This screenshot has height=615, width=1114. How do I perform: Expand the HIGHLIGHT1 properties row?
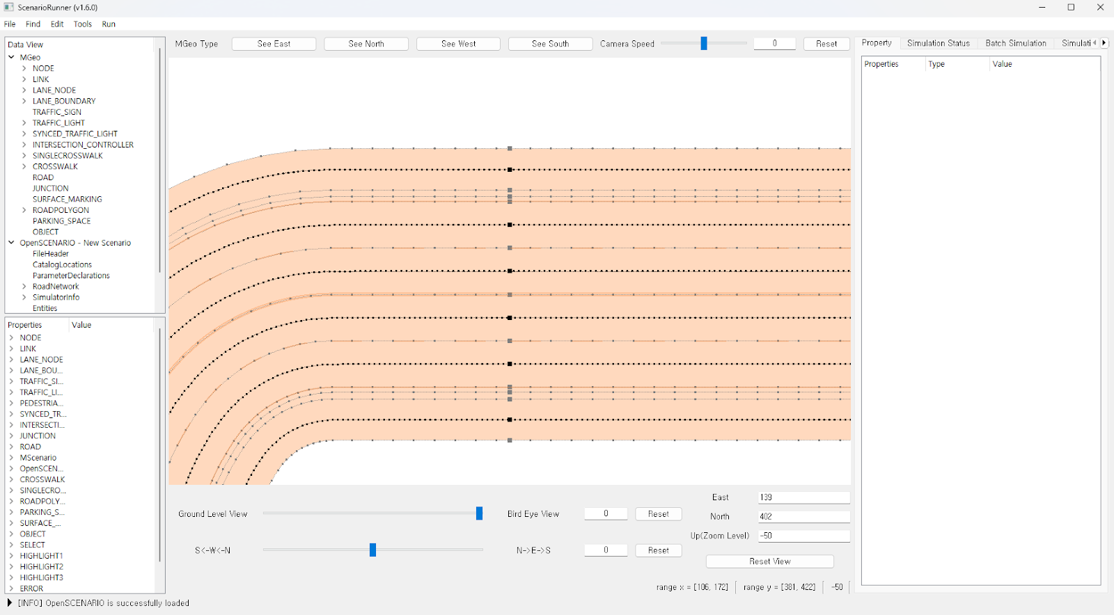point(12,556)
